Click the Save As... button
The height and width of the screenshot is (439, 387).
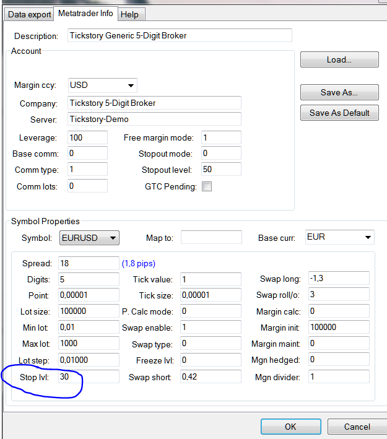point(339,92)
